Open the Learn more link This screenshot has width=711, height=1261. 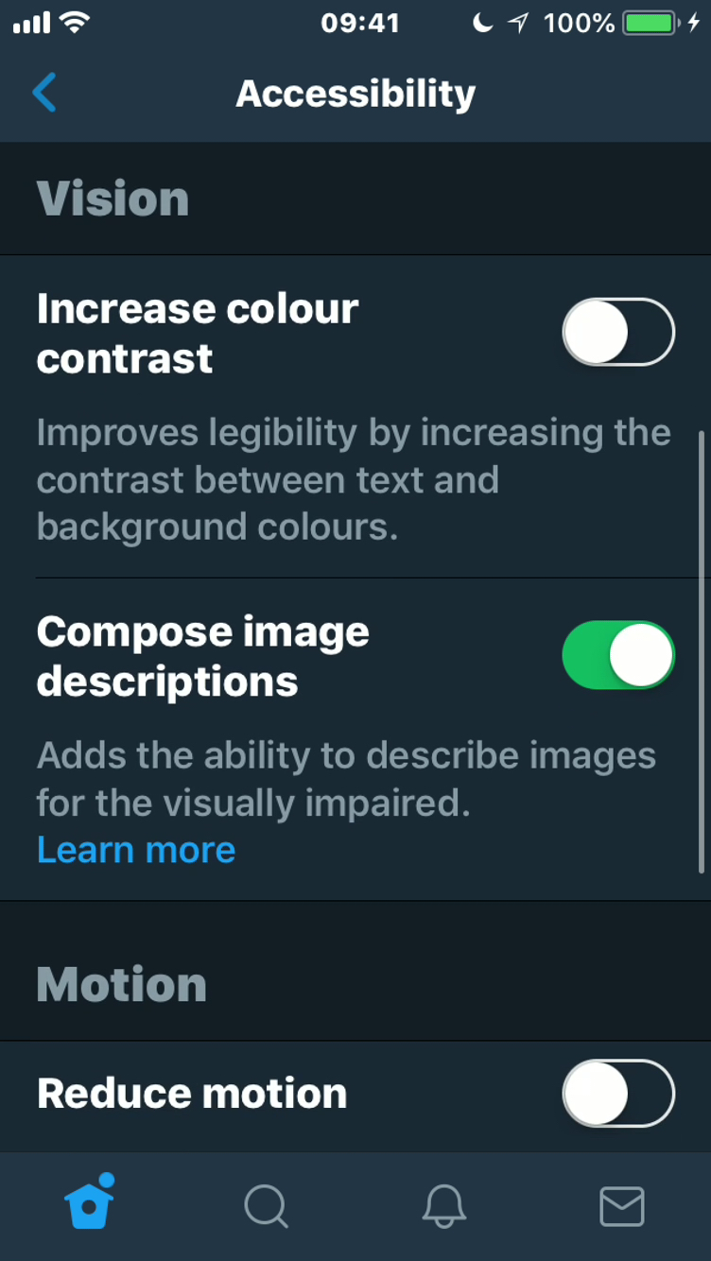point(135,849)
